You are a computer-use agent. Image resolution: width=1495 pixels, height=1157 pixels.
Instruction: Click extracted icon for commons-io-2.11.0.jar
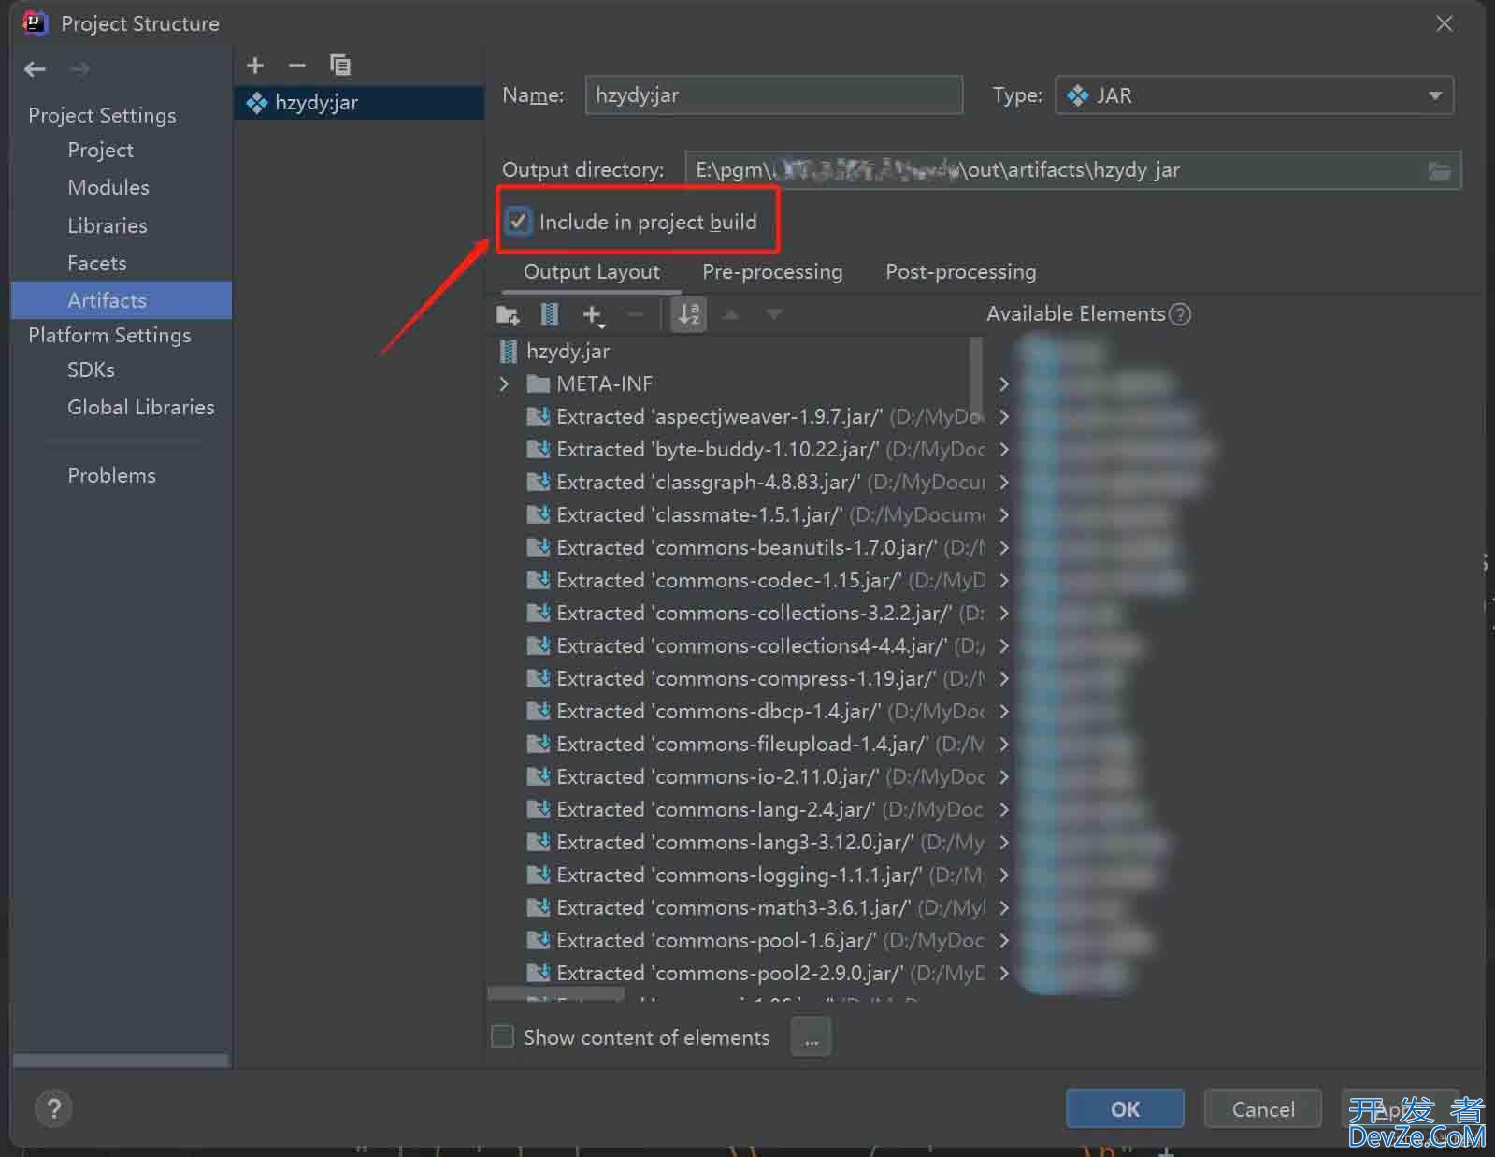(538, 777)
